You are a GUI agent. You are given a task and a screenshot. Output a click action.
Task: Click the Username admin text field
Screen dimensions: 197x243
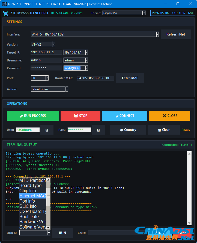coord(46,60)
